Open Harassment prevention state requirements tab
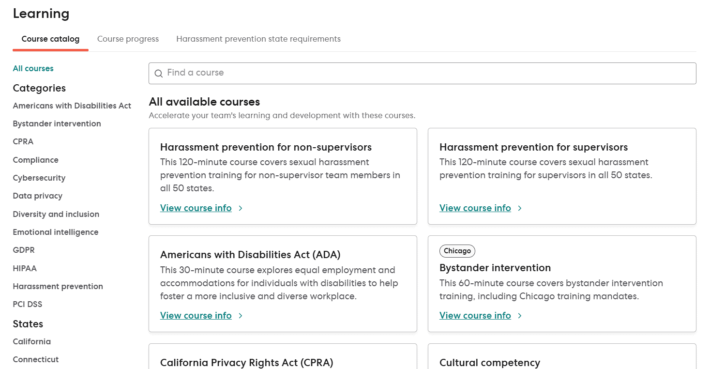This screenshot has width=725, height=369. click(258, 39)
